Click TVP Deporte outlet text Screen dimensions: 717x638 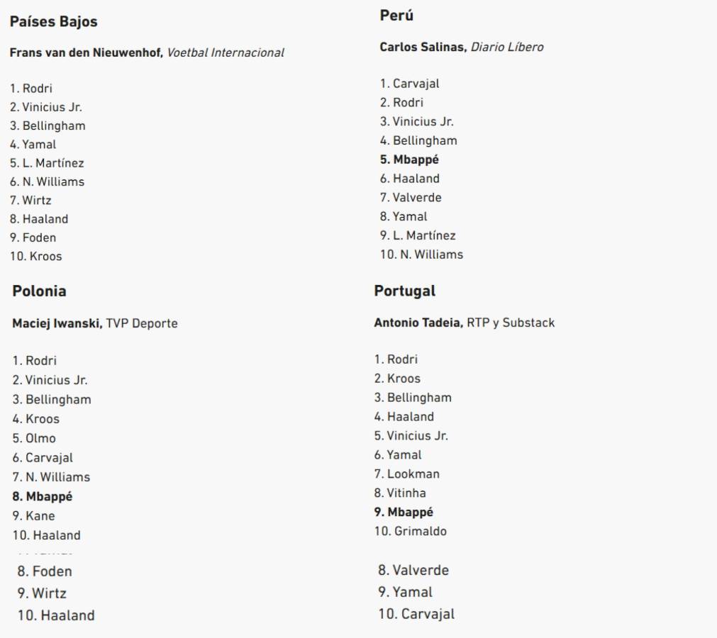142,323
